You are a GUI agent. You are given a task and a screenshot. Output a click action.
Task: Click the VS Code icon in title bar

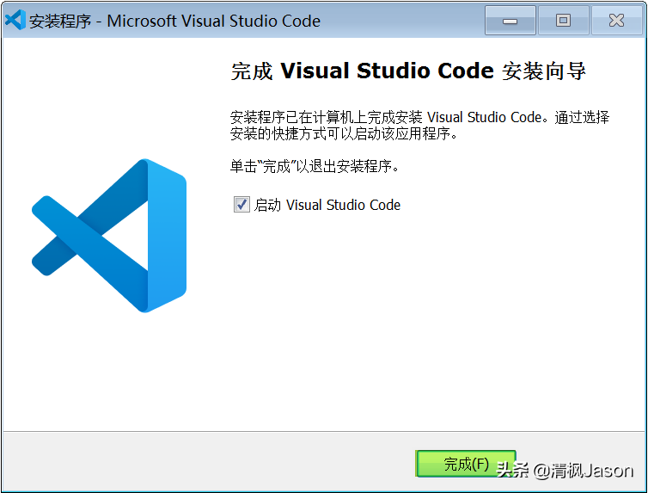tap(15, 21)
